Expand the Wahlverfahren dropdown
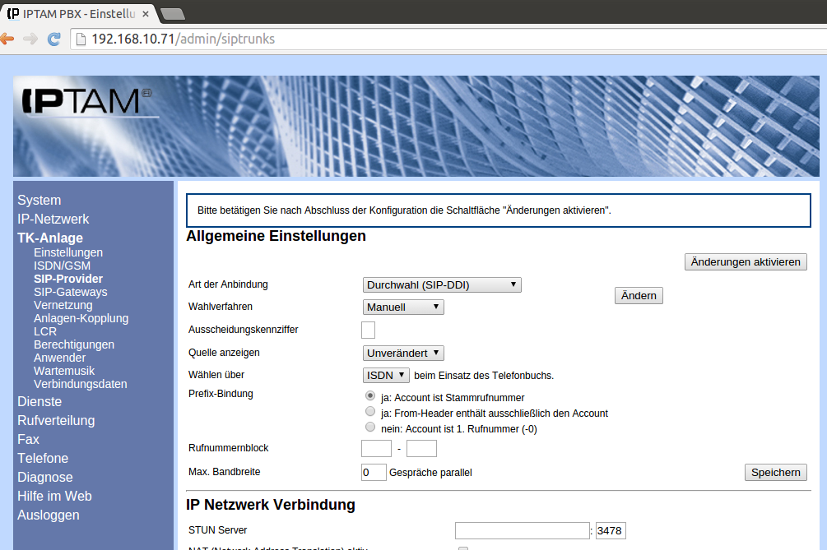827x550 pixels. point(403,307)
